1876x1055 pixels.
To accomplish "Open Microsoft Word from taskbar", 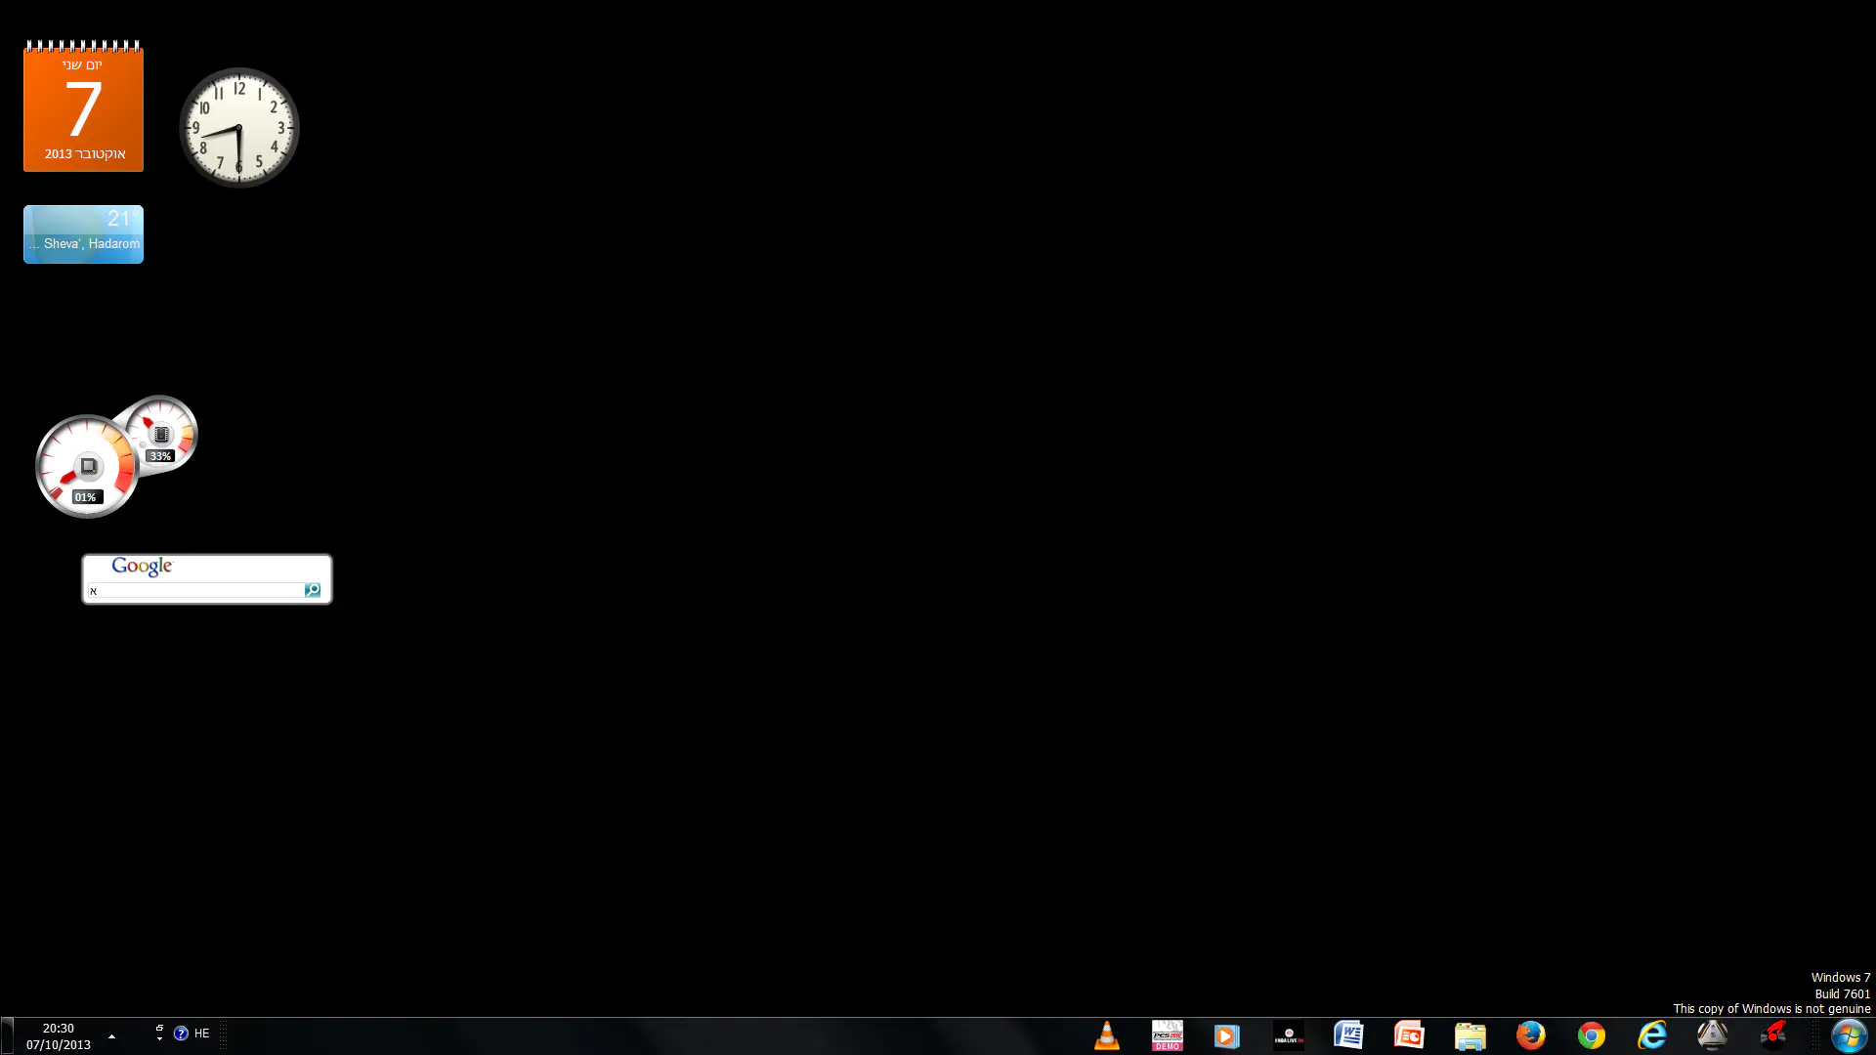I will (x=1348, y=1035).
